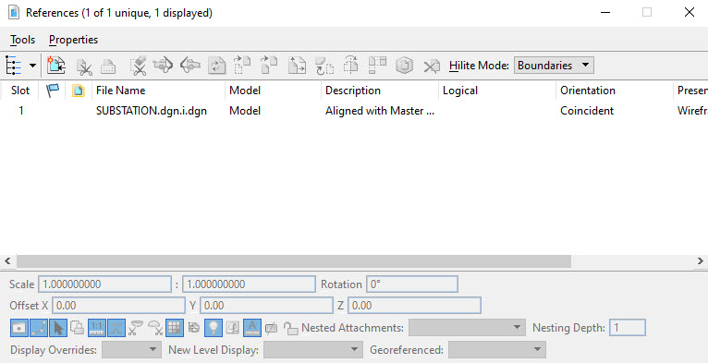
Task: Click slot number 1 cell
Action: click(x=21, y=111)
